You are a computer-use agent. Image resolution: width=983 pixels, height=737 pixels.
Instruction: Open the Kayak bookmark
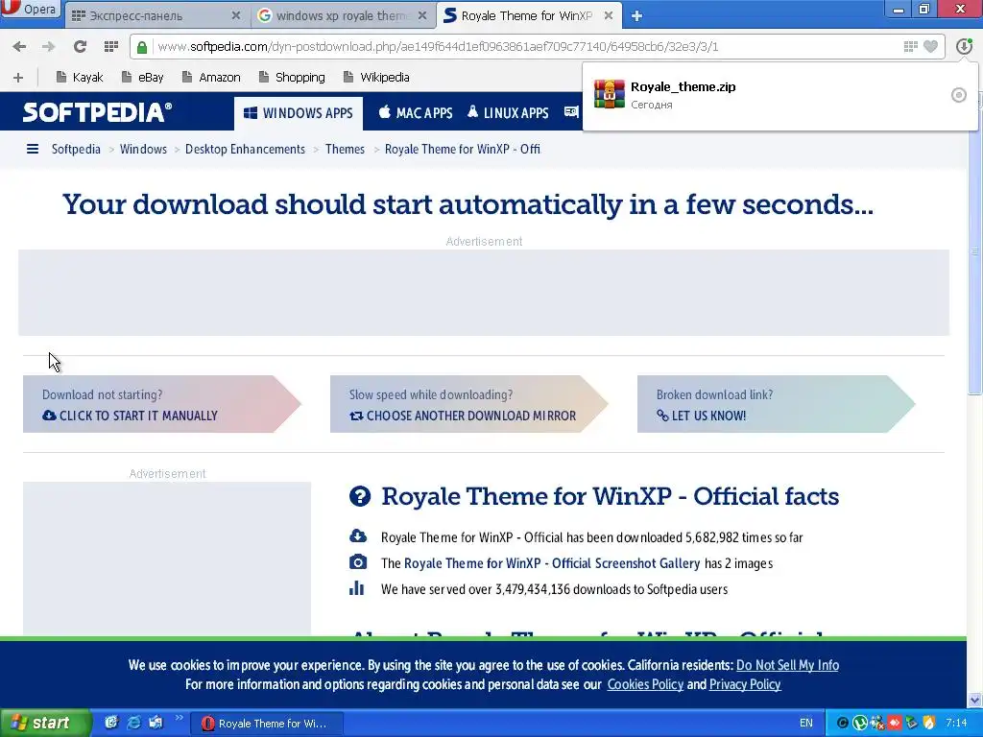coord(80,77)
